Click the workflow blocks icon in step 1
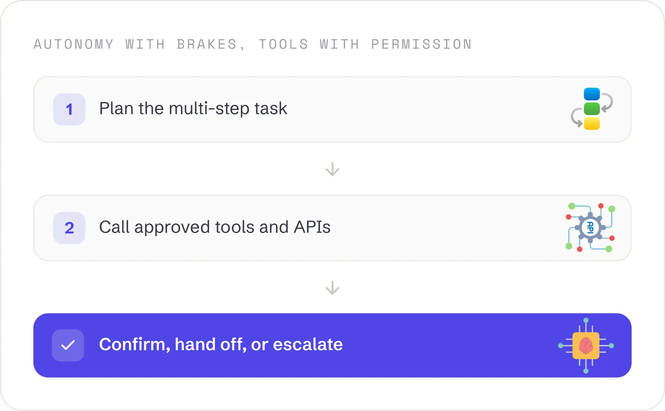 [x=592, y=109]
